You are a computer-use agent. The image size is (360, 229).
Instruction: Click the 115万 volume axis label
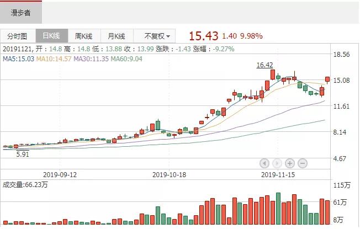(342, 185)
